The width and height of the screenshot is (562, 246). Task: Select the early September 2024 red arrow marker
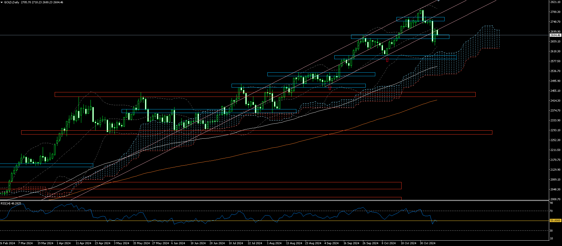[330, 88]
